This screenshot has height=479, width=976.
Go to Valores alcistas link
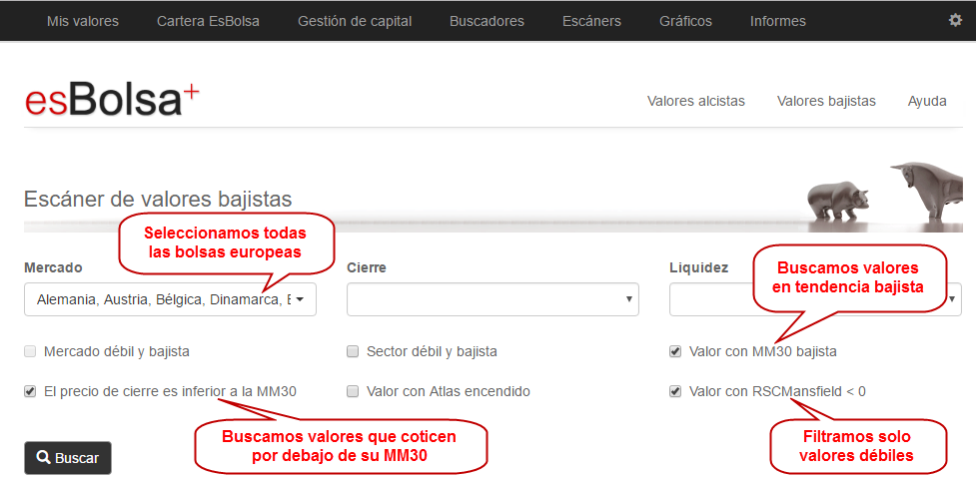click(696, 101)
